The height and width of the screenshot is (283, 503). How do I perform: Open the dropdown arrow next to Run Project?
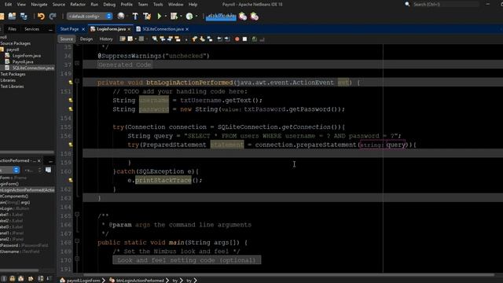pos(166,16)
